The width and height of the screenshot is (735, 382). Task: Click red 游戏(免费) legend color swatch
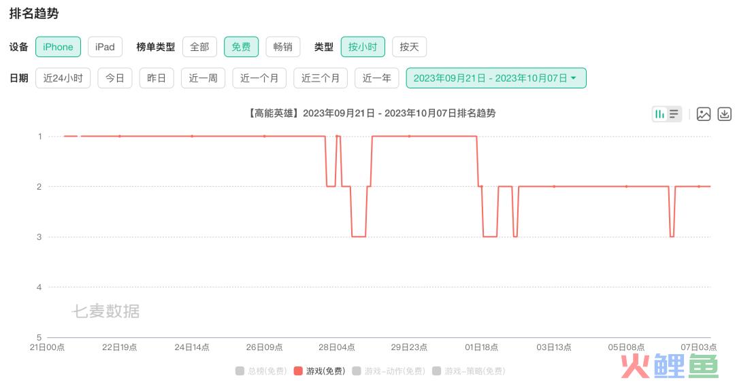298,371
